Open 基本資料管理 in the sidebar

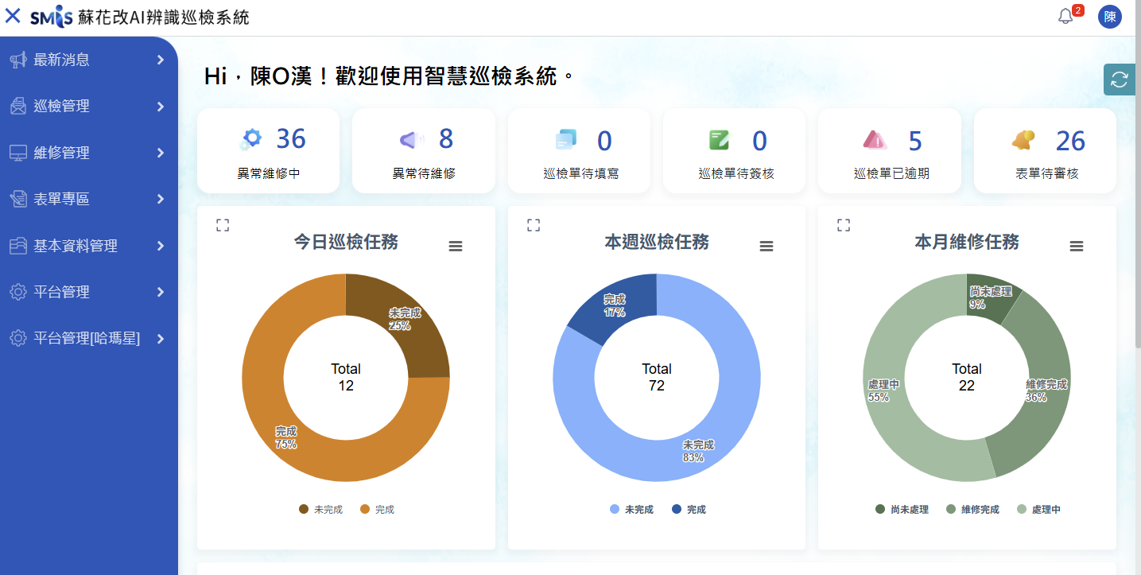click(88, 246)
